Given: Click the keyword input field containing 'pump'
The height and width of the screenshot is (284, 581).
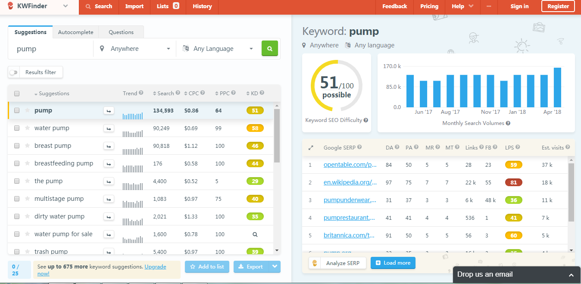Looking at the screenshot, I should pyautogui.click(x=52, y=49).
